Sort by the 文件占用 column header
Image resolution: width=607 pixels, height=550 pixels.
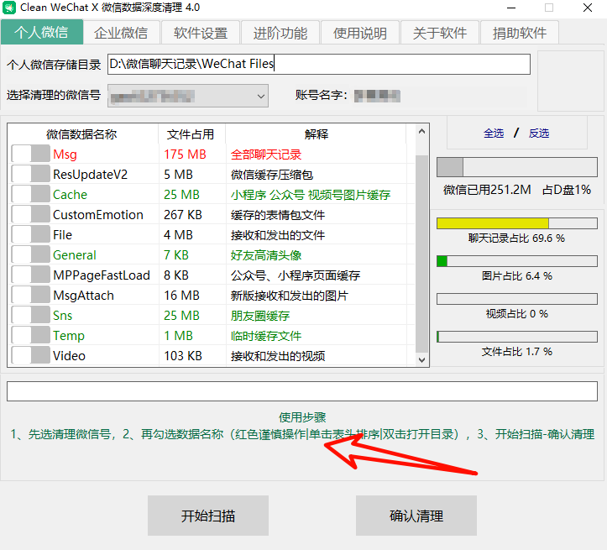pos(191,134)
